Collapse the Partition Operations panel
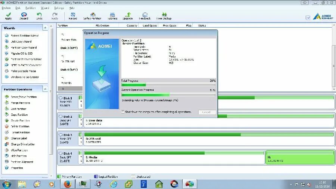 [x=45, y=89]
